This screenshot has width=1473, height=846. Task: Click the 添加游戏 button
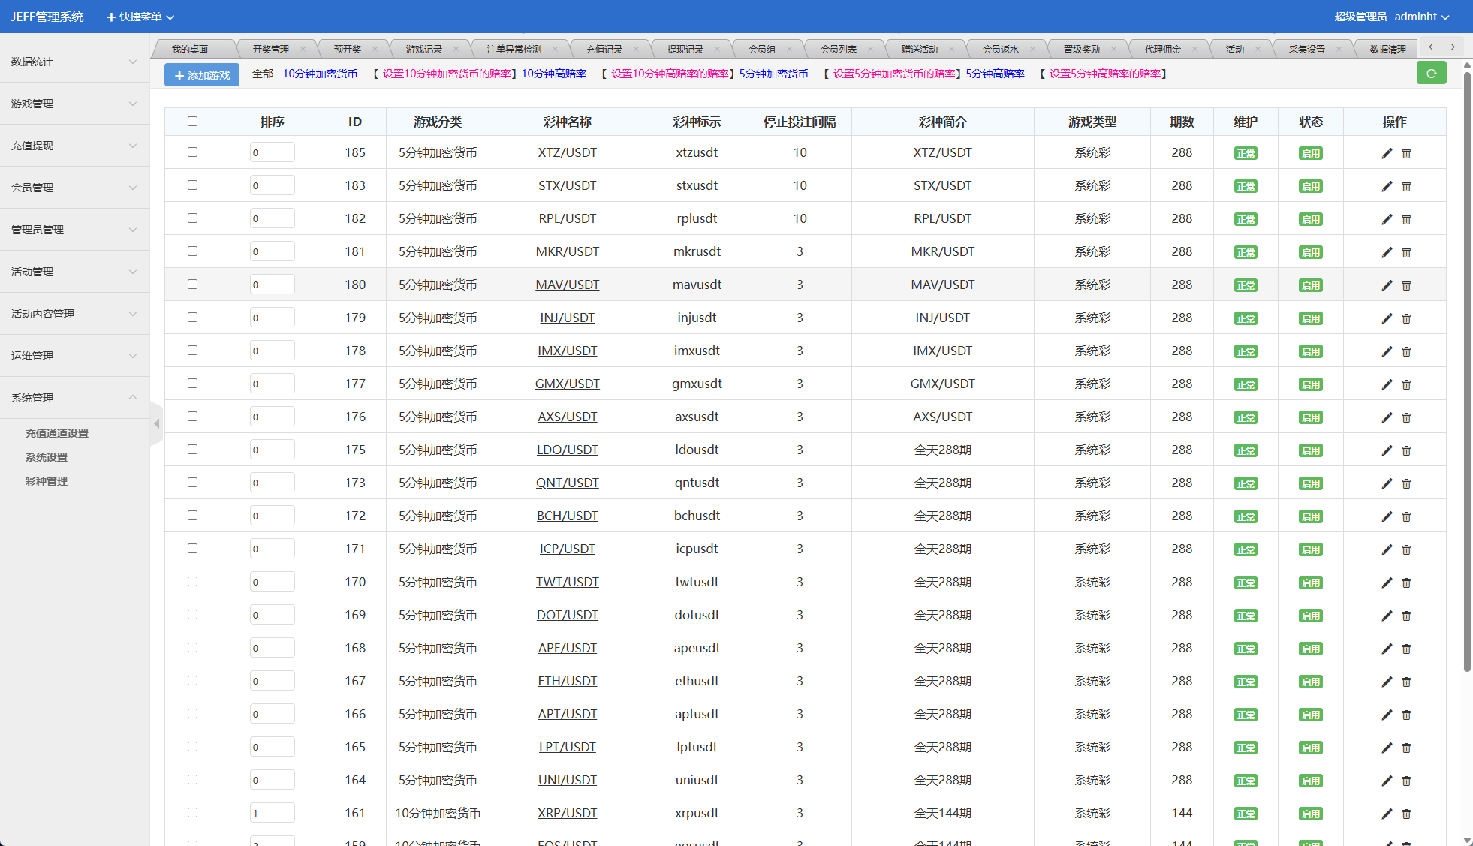pos(202,75)
